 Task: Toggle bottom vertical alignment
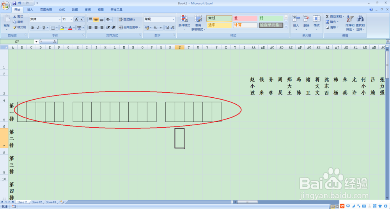(x=101, y=19)
